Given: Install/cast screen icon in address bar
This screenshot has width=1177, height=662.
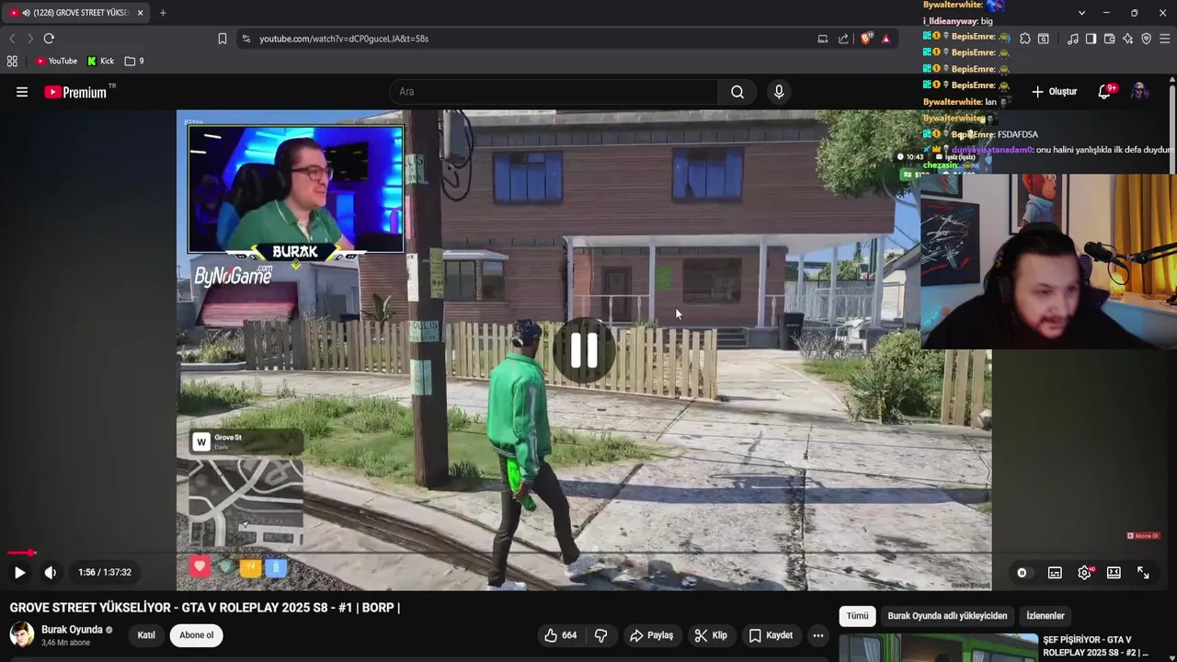Looking at the screenshot, I should click(823, 39).
